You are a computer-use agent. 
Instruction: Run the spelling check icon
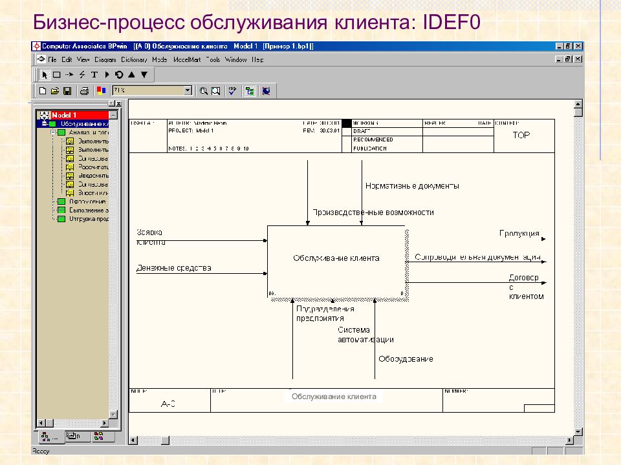pos(232,91)
